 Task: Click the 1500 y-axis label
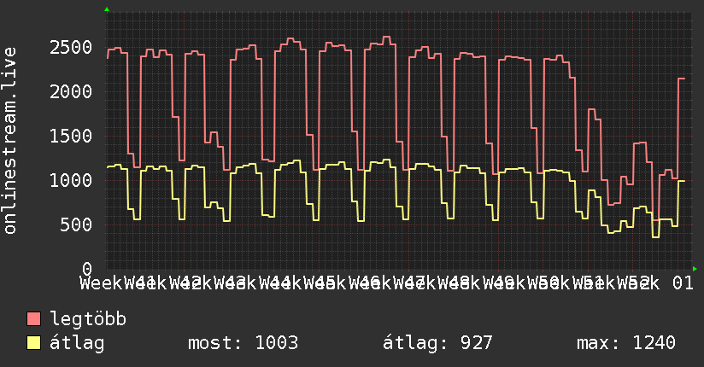click(x=71, y=137)
